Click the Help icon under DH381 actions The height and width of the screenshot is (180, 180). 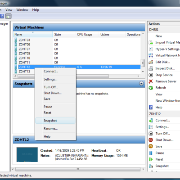[x=151, y=107]
